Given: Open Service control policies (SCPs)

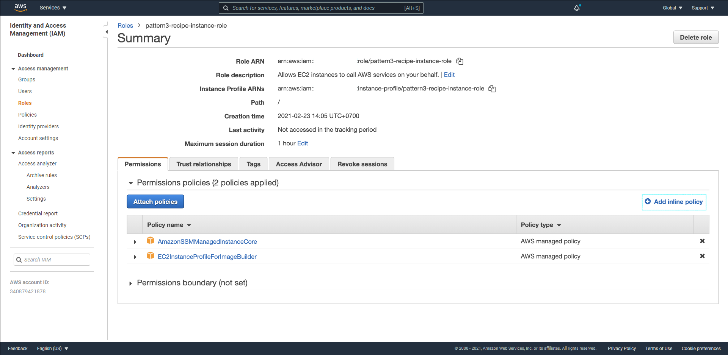Looking at the screenshot, I should pos(54,237).
